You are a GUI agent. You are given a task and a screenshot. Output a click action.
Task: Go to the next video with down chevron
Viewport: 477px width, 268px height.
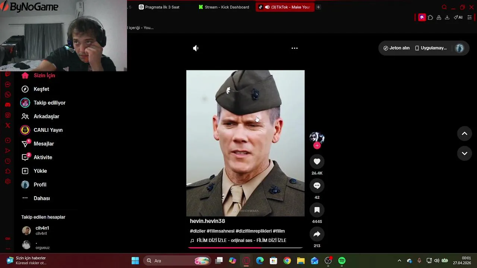tap(464, 153)
